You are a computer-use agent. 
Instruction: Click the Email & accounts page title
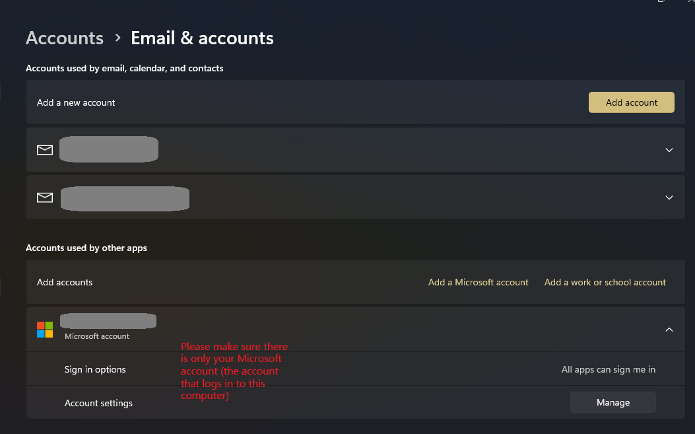coord(202,38)
